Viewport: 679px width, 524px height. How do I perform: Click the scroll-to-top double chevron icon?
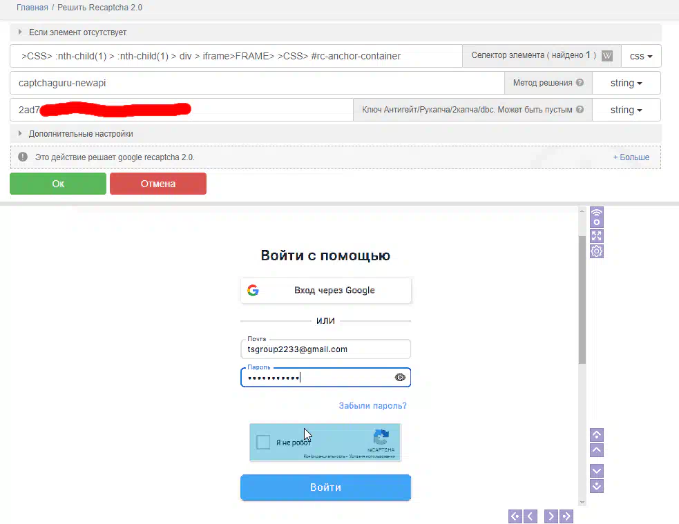click(597, 435)
